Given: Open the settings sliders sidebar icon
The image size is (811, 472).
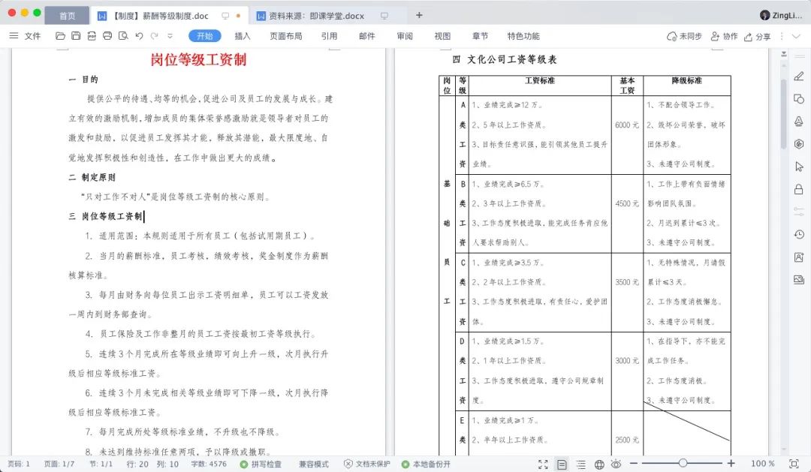Looking at the screenshot, I should click(799, 212).
